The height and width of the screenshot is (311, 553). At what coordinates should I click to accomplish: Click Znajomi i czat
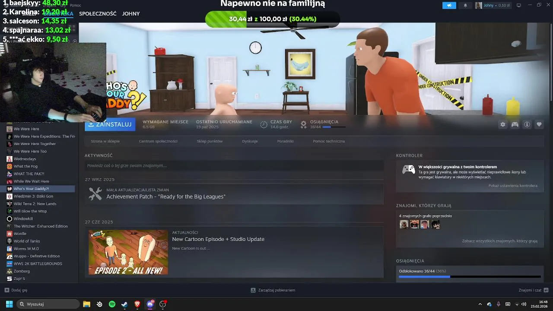click(x=534, y=290)
